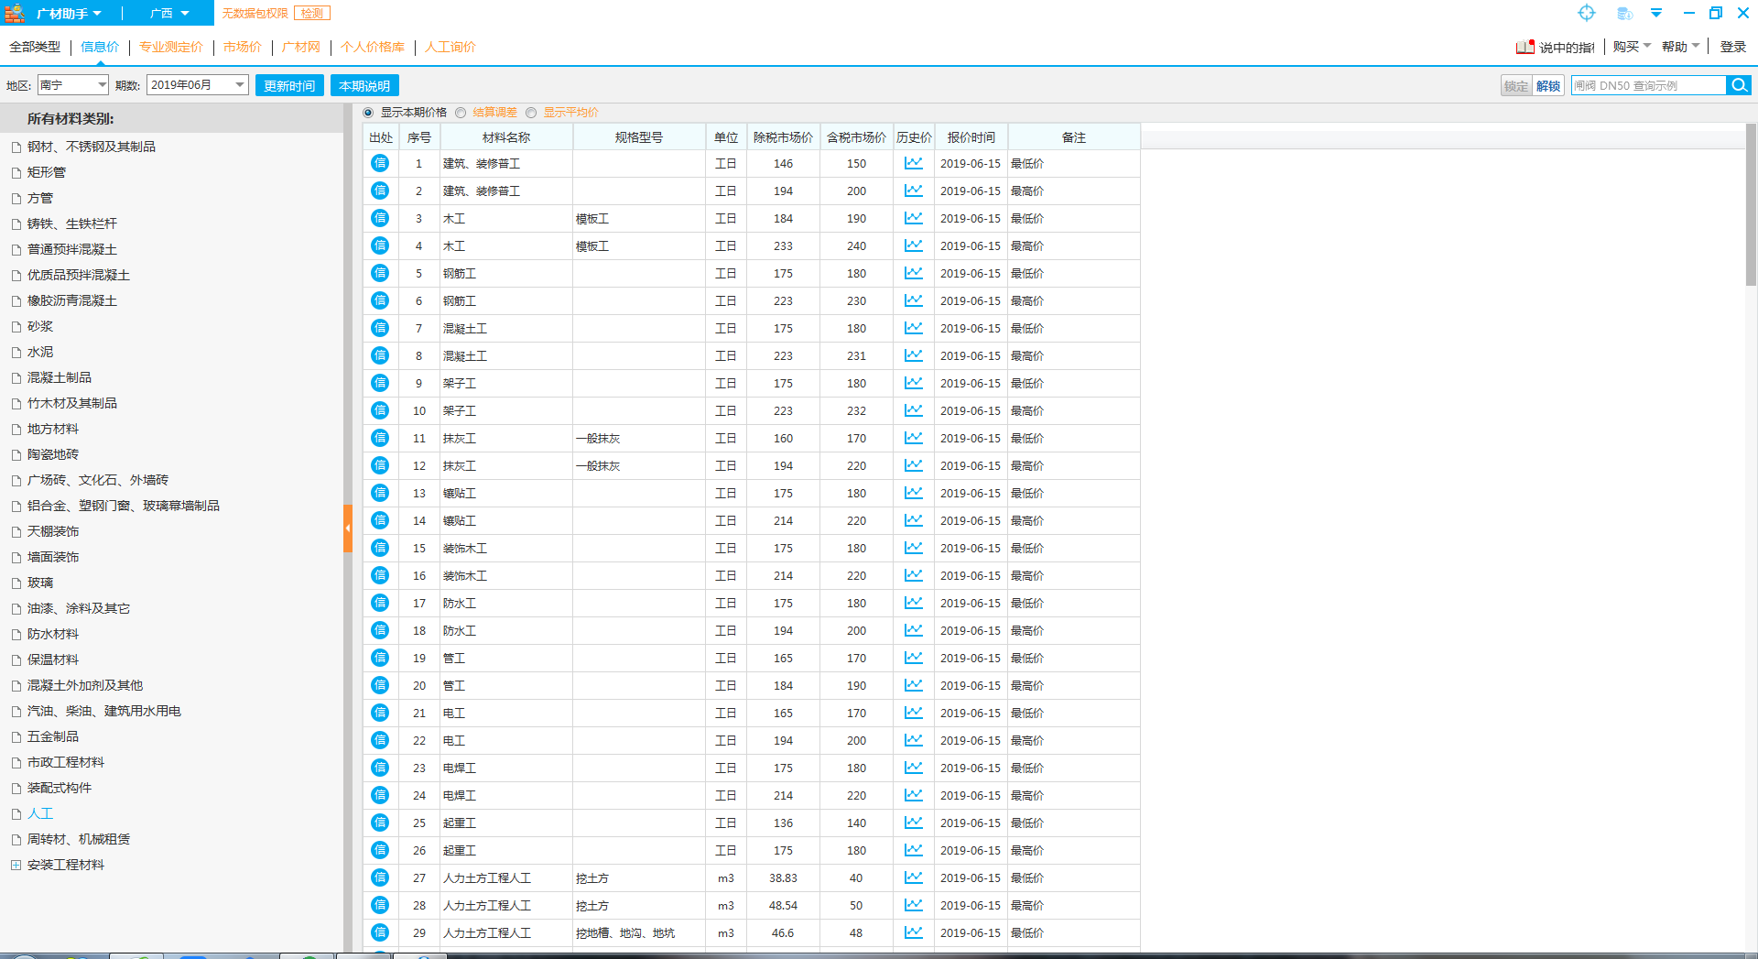Click the 信 source icon in row 8

click(380, 355)
